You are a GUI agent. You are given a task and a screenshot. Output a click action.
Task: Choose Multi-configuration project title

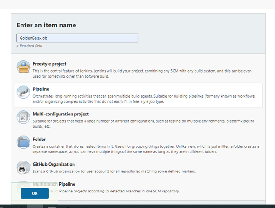[x=60, y=114]
